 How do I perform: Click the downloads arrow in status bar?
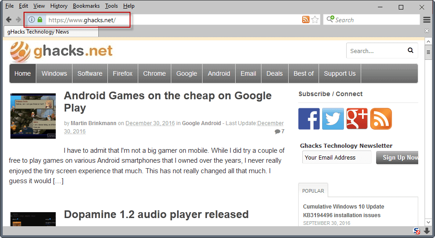click(x=427, y=231)
